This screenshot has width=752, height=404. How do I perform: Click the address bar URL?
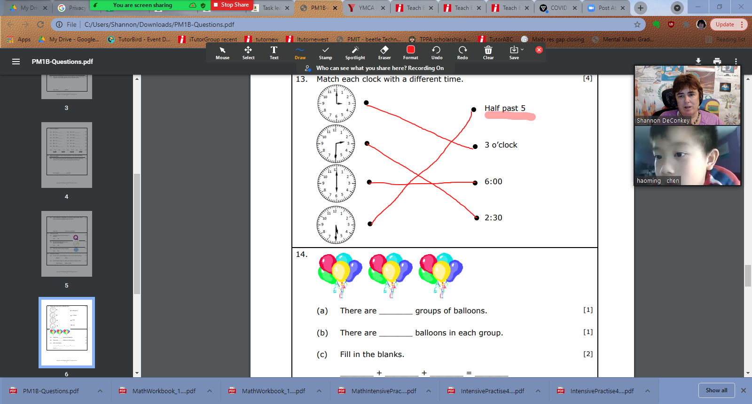[159, 24]
